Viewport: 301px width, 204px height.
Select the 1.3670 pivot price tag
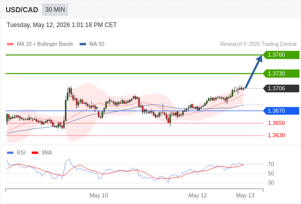[x=281, y=111]
